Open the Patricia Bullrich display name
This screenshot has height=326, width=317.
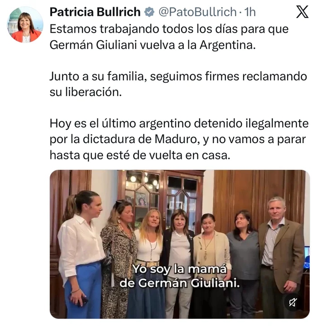click(x=95, y=12)
